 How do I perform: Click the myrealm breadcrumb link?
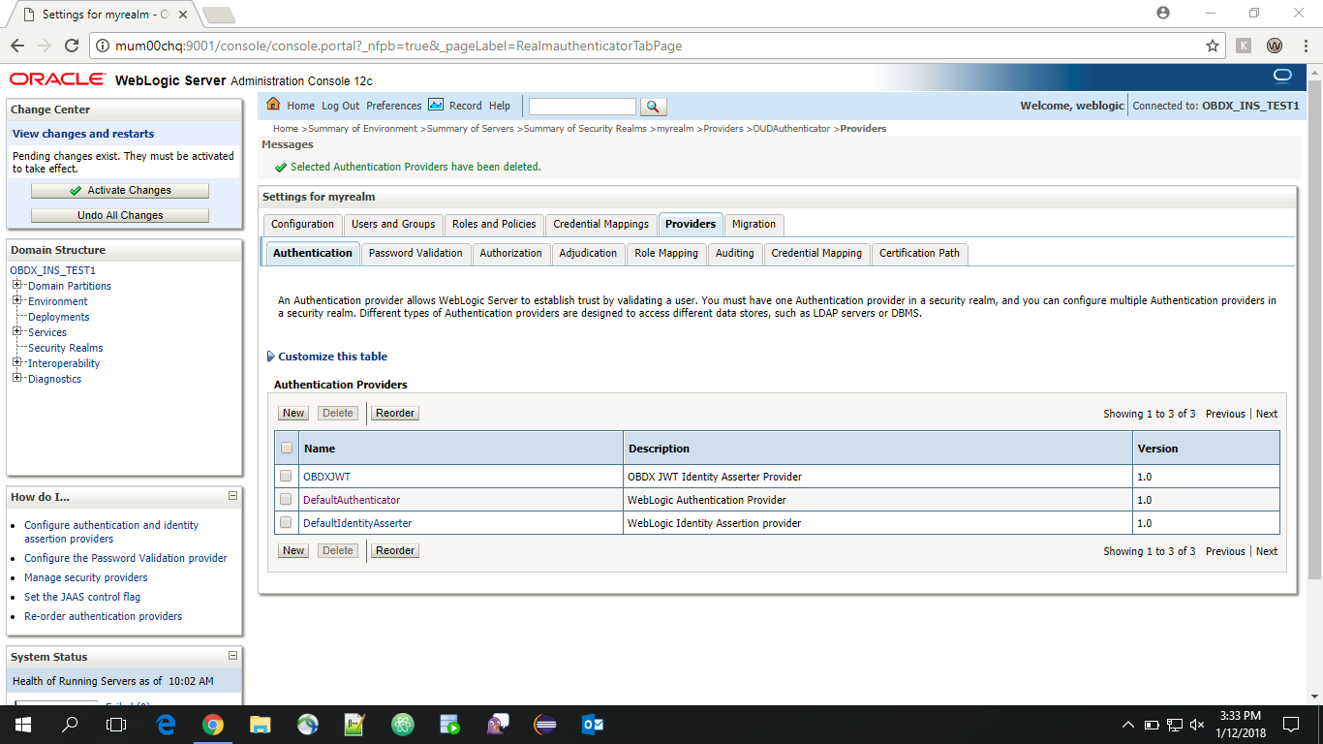(675, 128)
